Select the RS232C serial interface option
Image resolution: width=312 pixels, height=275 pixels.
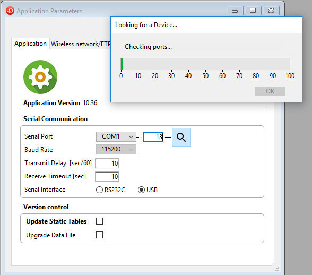click(x=110, y=190)
